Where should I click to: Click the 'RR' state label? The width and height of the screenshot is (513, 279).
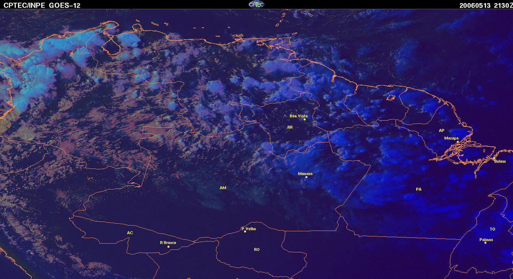(290, 127)
